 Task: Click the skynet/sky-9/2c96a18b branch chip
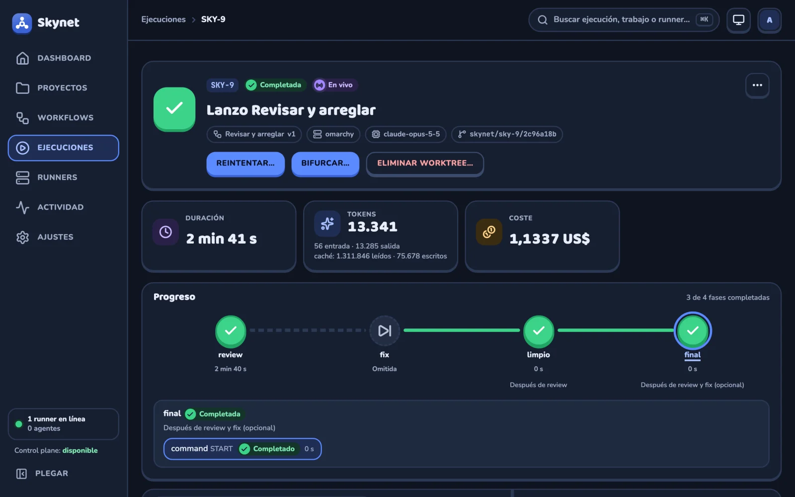point(507,134)
